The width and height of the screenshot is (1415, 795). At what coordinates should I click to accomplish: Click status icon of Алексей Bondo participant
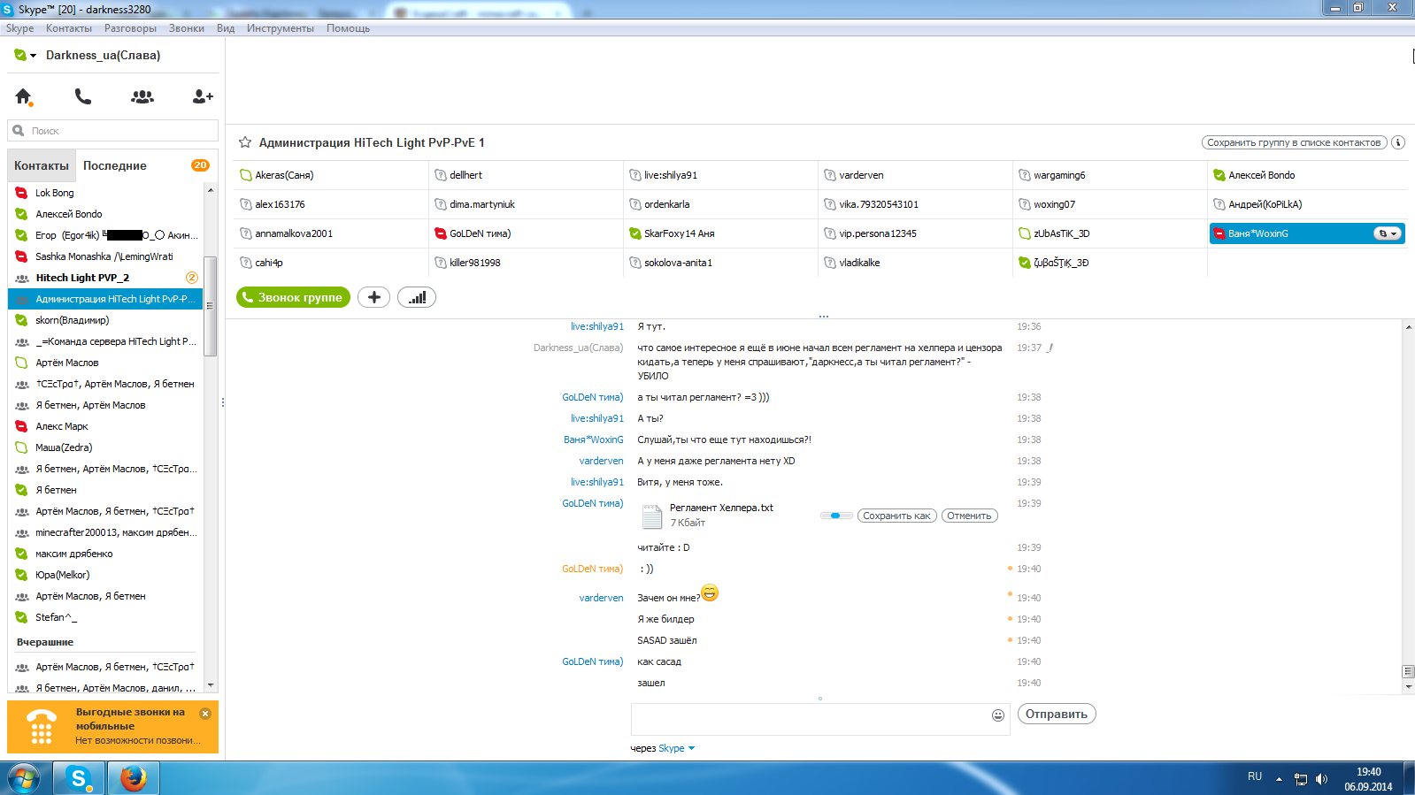pos(1219,175)
